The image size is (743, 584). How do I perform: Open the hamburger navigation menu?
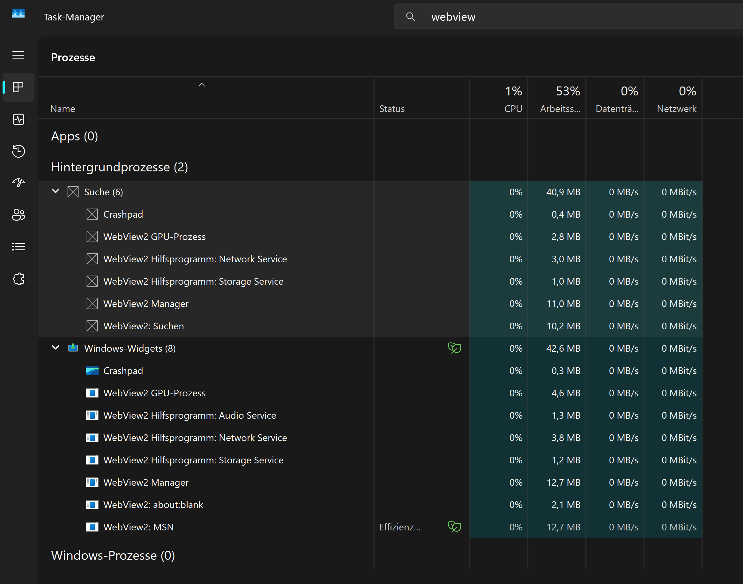pos(18,56)
